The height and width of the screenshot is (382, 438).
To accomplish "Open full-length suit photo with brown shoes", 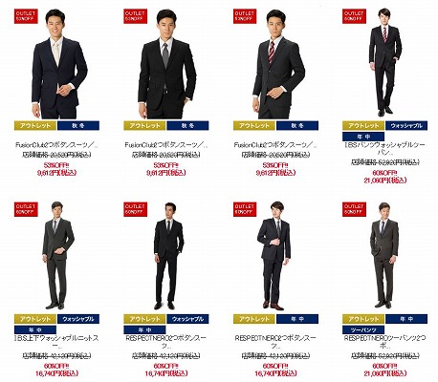I will [x=274, y=256].
